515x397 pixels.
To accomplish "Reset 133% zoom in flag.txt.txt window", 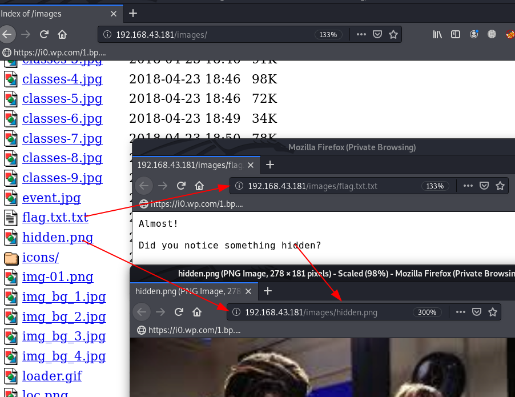I will pyautogui.click(x=435, y=186).
